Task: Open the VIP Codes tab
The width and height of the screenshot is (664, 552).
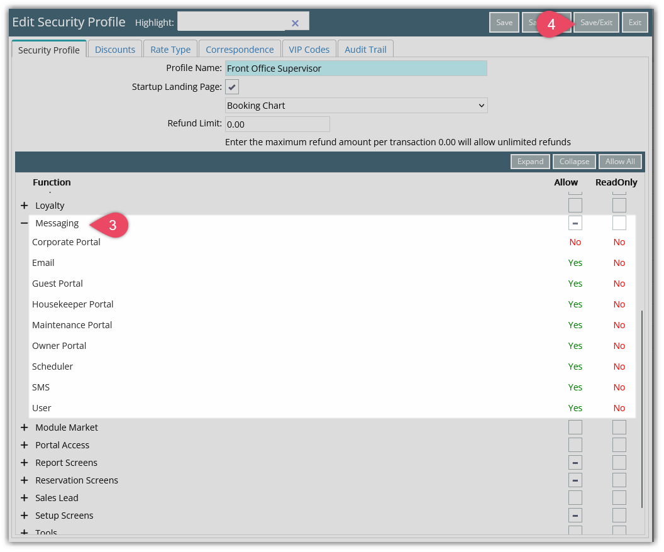Action: pos(309,50)
